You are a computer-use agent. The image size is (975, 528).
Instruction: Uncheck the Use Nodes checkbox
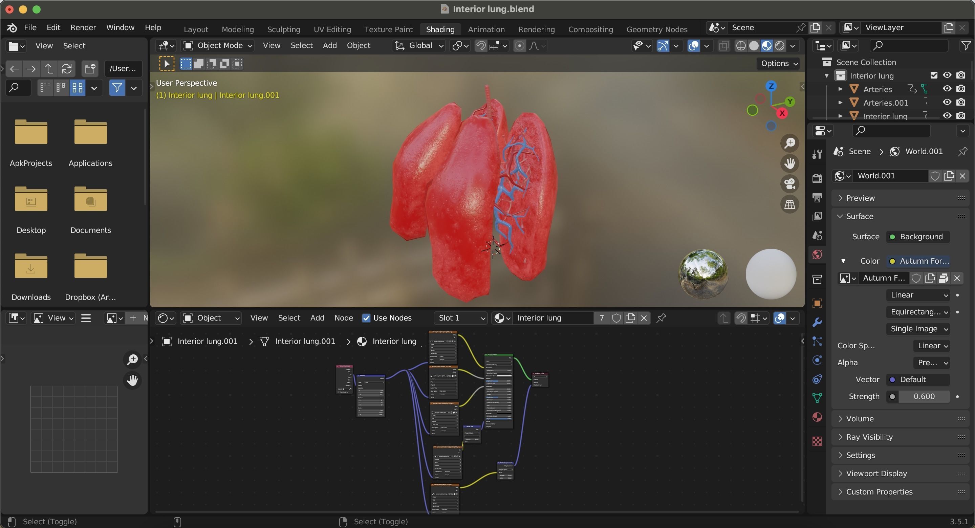click(x=366, y=318)
